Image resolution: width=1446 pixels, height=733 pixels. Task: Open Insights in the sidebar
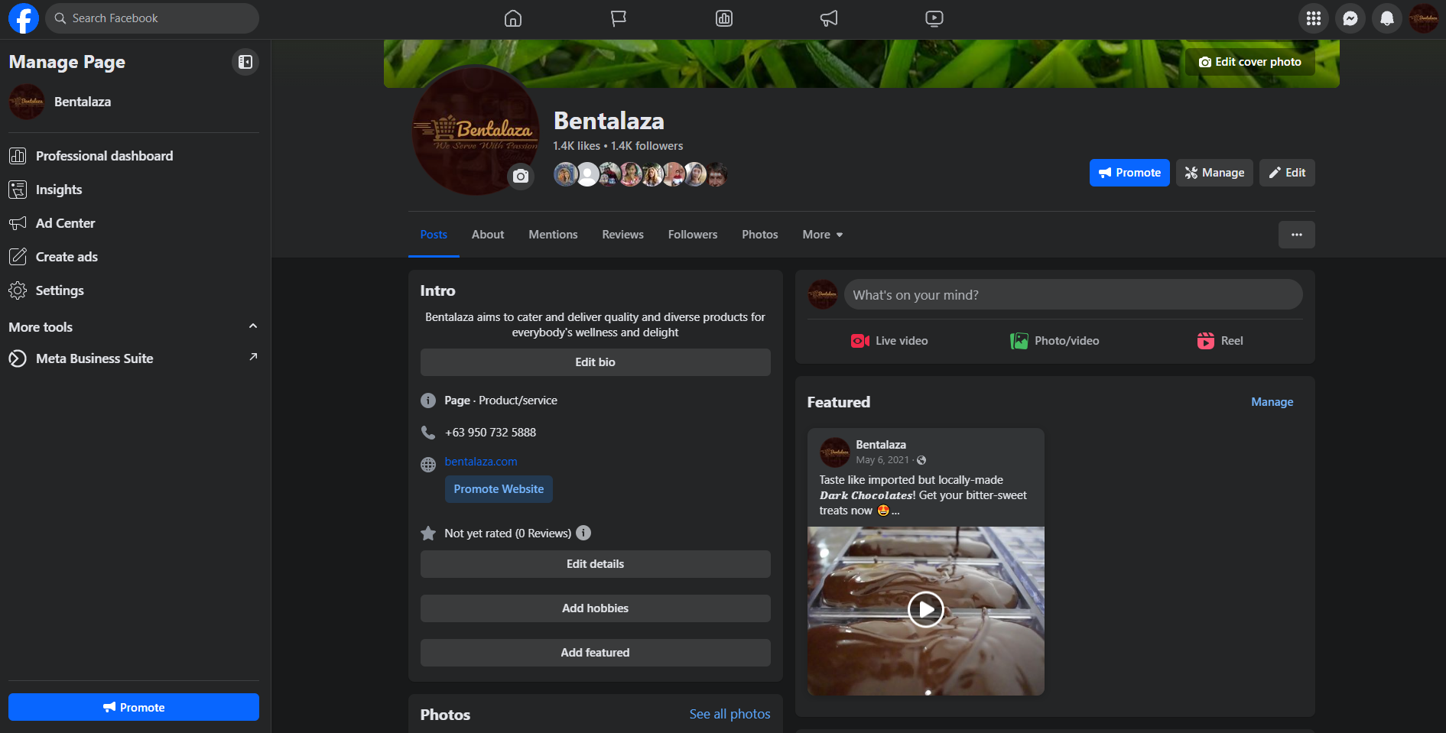(134, 190)
